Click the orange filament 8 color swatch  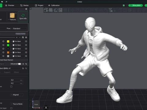(x=8, y=52)
